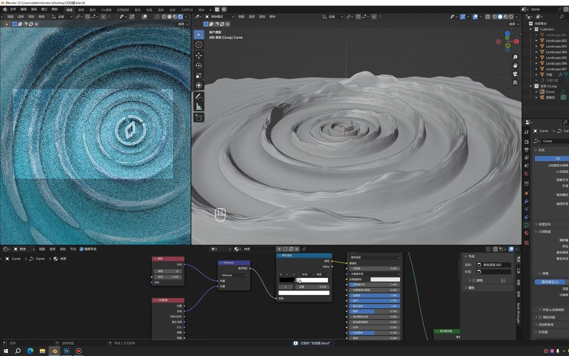Expand Landscape.002 in the outliner

coord(536,41)
